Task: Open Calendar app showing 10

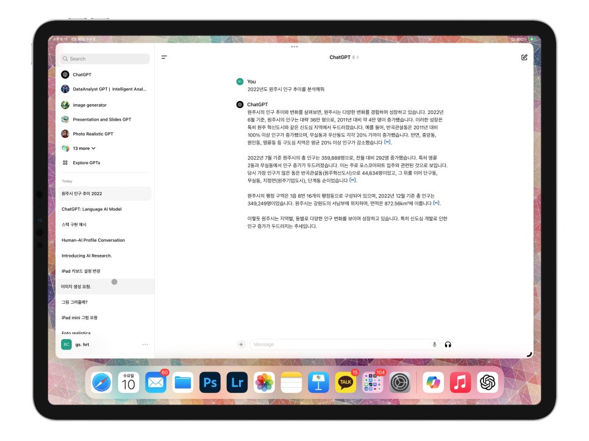Action: coord(129,382)
